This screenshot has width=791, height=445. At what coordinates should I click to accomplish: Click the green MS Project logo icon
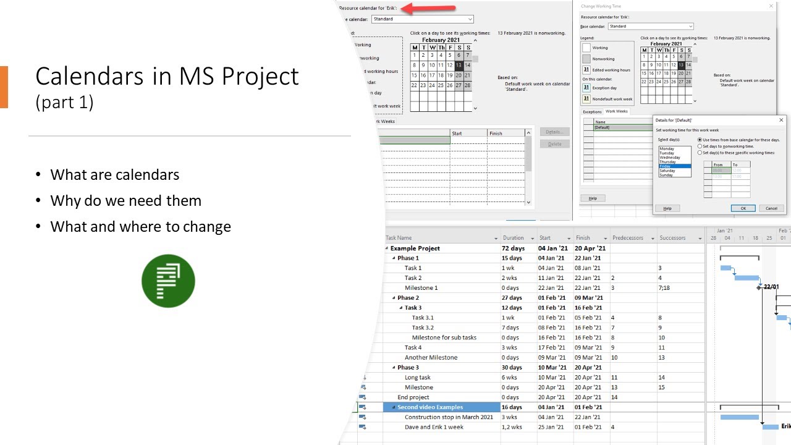[x=168, y=281]
